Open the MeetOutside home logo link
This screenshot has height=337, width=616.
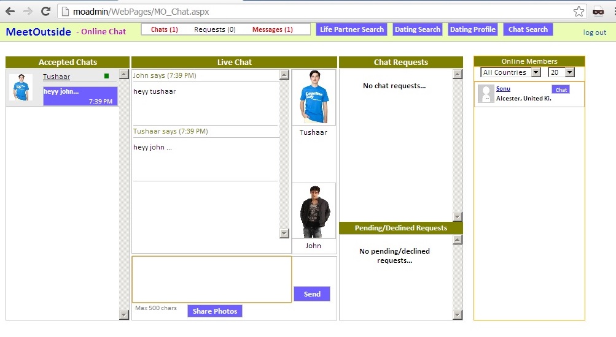(x=39, y=32)
